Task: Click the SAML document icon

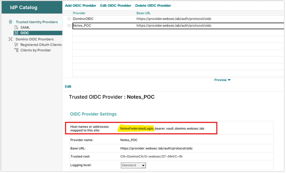Action: 16,27
